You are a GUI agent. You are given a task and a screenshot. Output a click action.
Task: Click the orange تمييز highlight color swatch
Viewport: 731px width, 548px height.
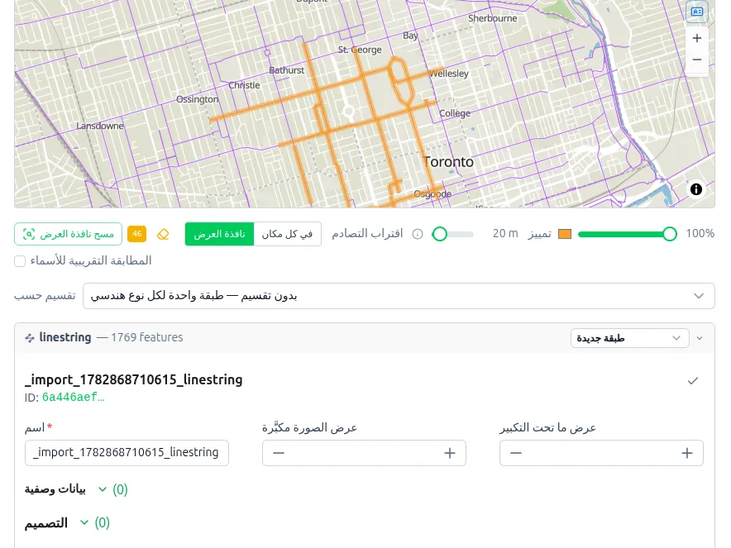coord(565,234)
